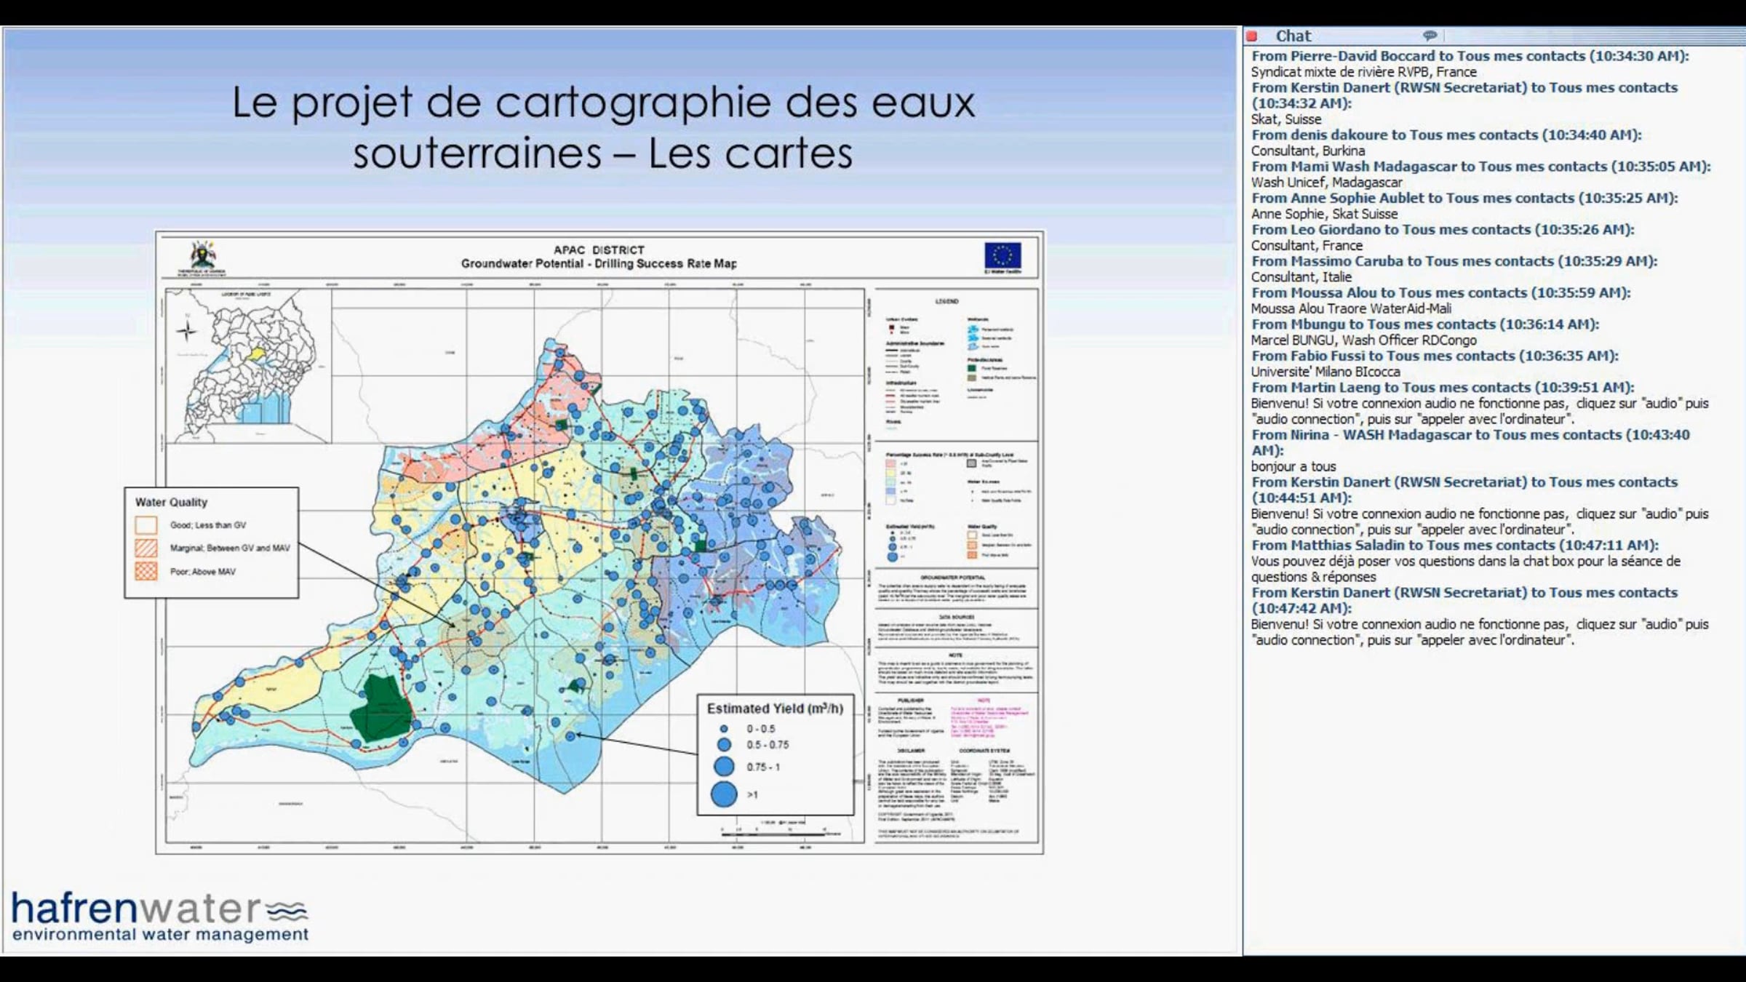The image size is (1746, 982).
Task: Click 'Consultant, France' chat message
Action: pyautogui.click(x=1307, y=246)
